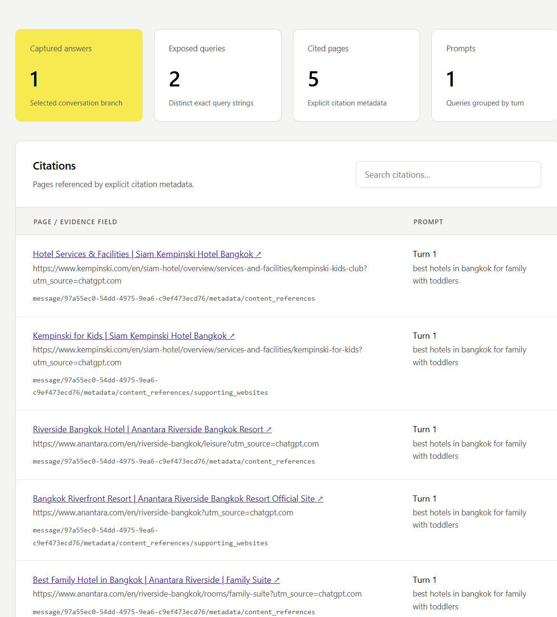The height and width of the screenshot is (617, 557).
Task: Click Turn 1 in the Kempinski for Kids row
Action: (424, 336)
